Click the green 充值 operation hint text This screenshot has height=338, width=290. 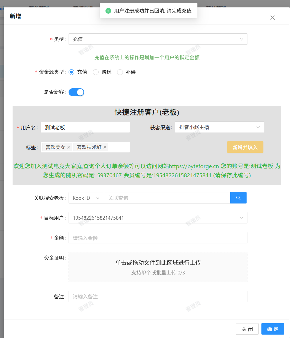(147, 57)
